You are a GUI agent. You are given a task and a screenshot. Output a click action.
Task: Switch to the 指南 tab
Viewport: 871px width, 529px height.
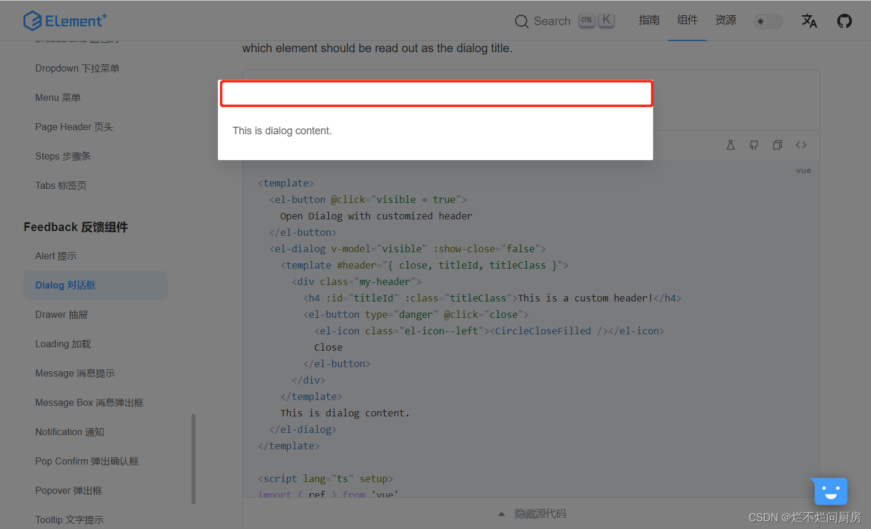click(x=649, y=19)
